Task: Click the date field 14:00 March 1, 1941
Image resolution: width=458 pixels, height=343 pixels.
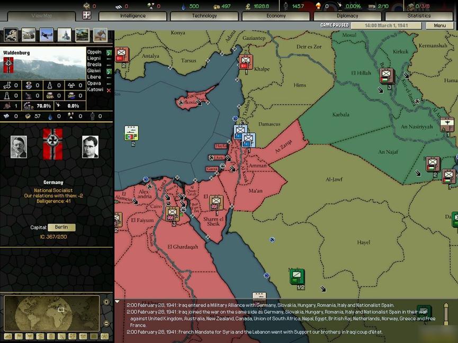Action: click(386, 25)
